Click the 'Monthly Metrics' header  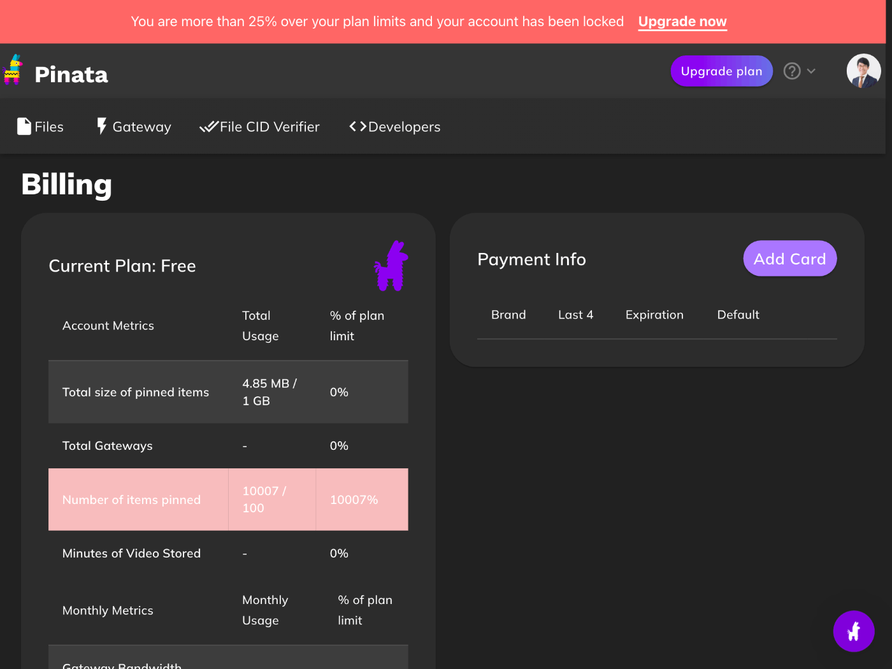[x=108, y=610]
